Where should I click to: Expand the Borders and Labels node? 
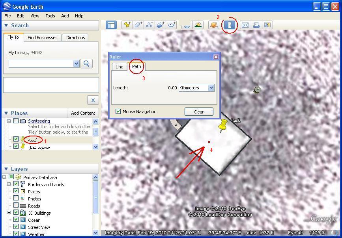click(x=9, y=184)
